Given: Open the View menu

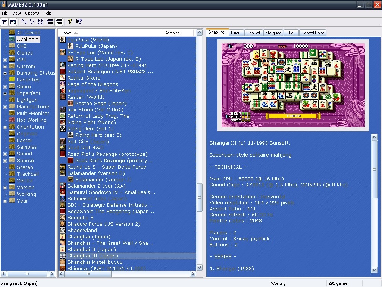Looking at the screenshot, I should click(16, 13).
